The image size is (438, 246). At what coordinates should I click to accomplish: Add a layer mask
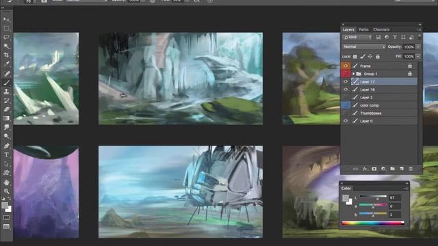click(374, 169)
